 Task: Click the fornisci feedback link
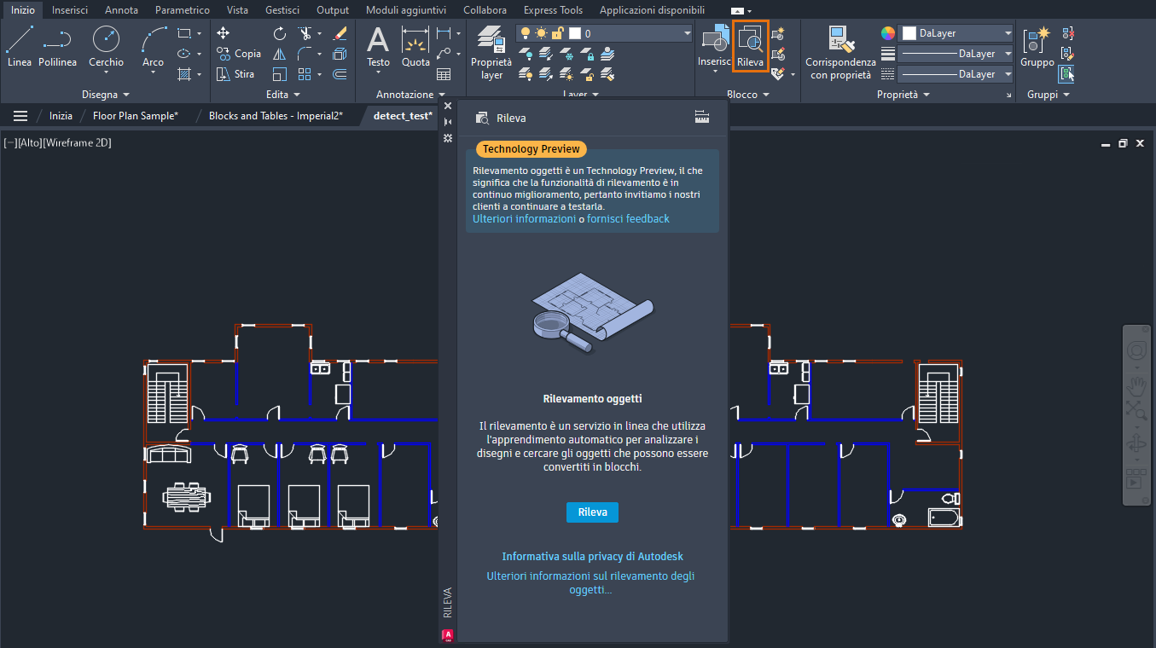[x=628, y=219]
